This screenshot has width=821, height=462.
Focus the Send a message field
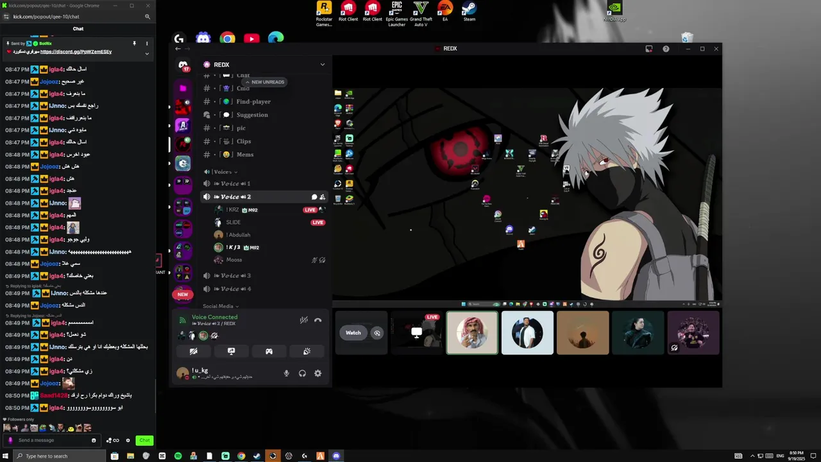(x=51, y=440)
